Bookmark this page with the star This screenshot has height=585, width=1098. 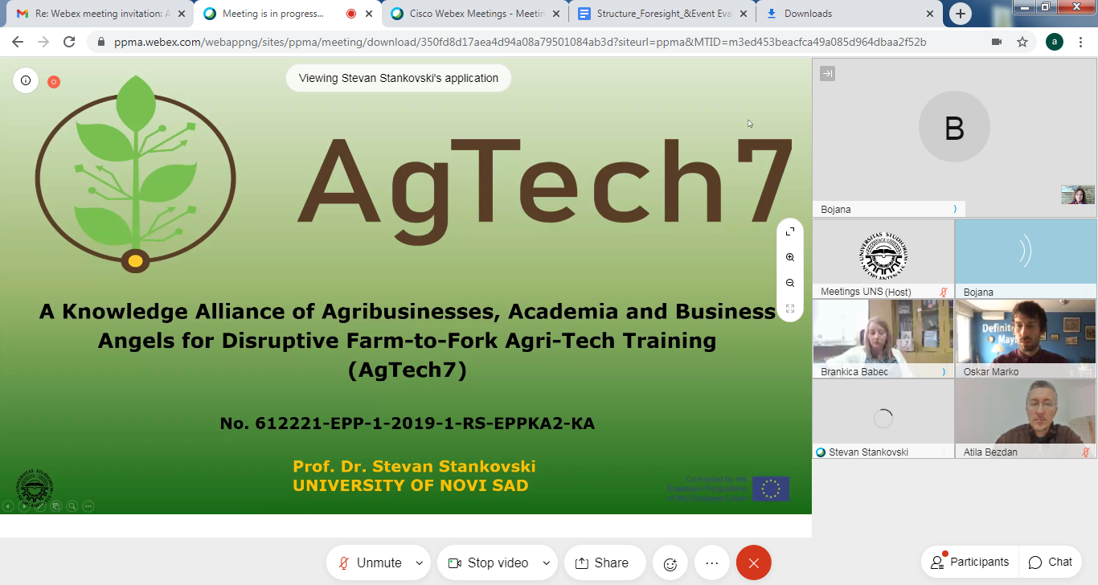[1022, 42]
